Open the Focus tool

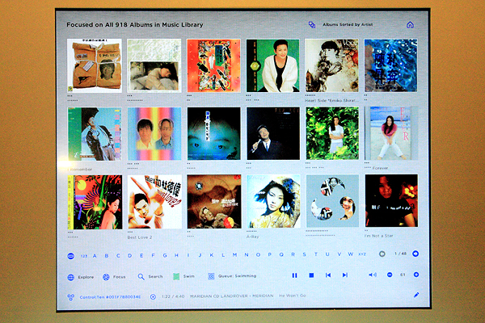[114, 277]
